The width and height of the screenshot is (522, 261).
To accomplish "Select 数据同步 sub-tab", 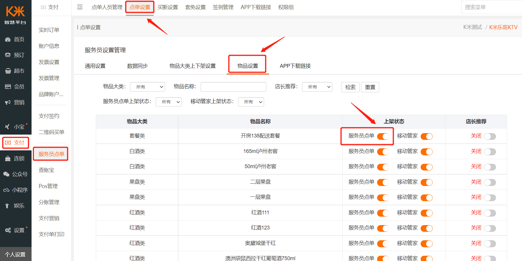I will [138, 66].
